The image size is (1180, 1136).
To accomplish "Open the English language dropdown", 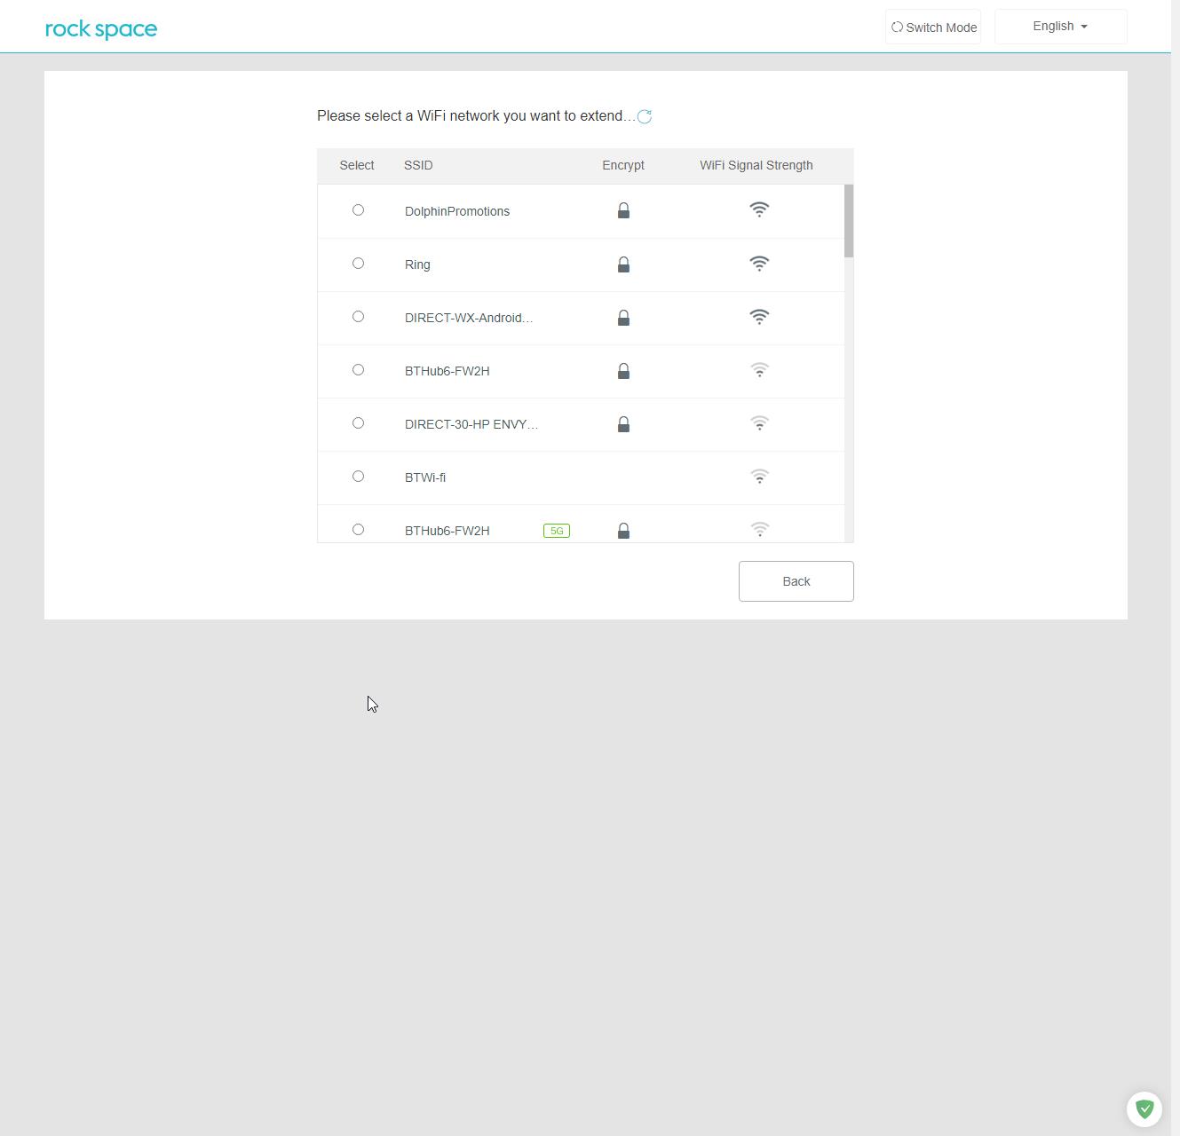I will coord(1060,27).
